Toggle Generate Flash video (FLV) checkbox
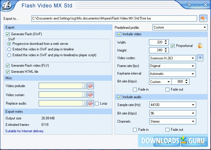The image size is (211, 150). [x=8, y=66]
